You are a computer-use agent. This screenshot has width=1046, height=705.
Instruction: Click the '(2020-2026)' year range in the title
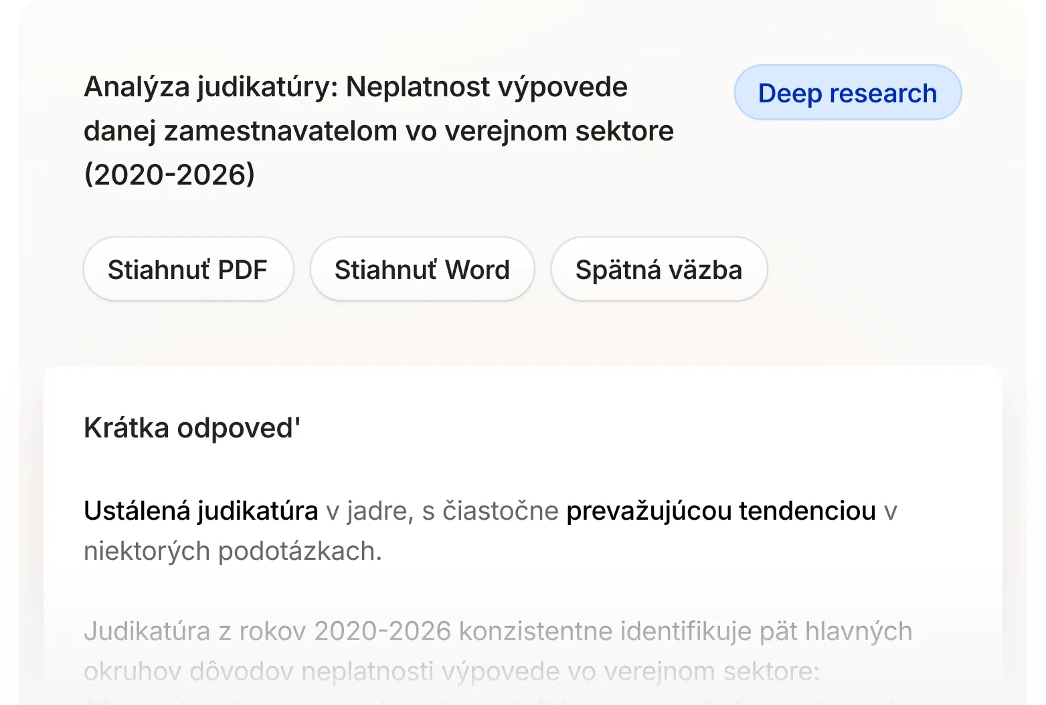pos(169,175)
